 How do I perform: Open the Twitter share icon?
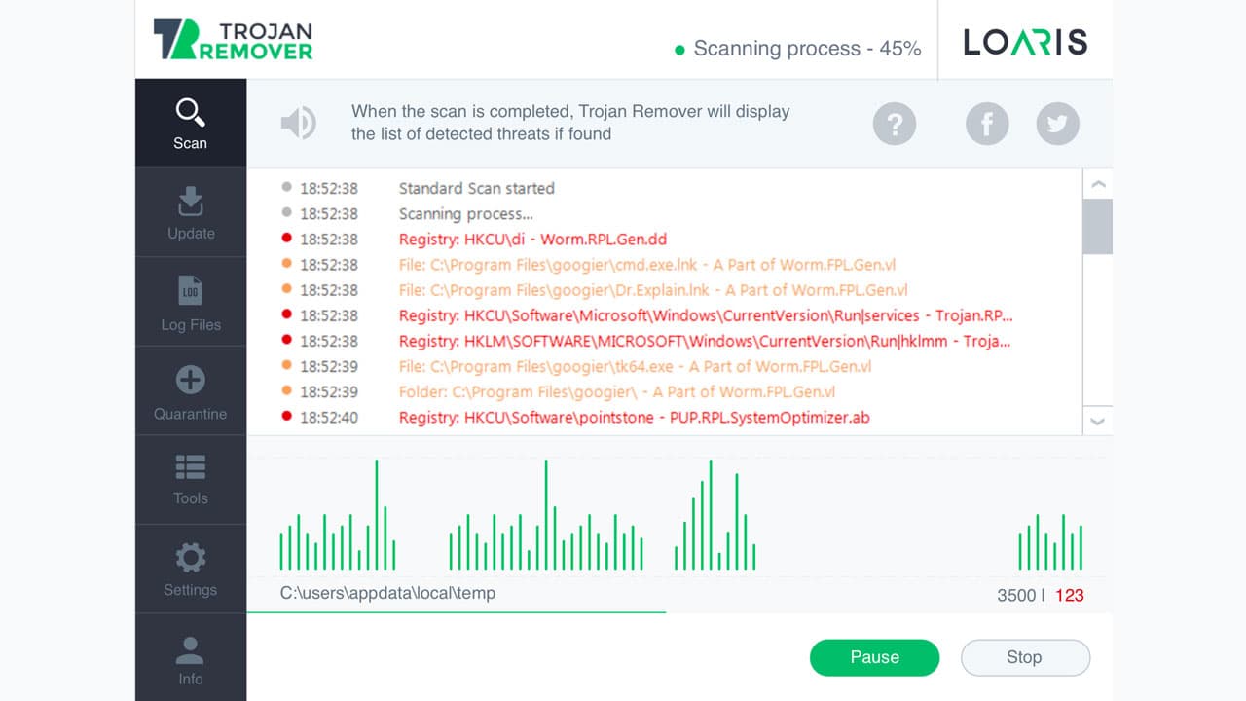1057,124
